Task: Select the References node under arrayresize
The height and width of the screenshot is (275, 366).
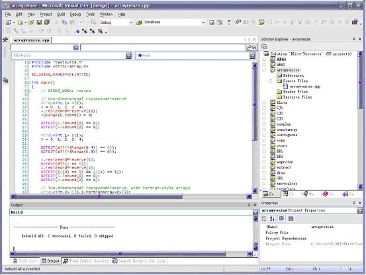Action: pyautogui.click(x=293, y=75)
